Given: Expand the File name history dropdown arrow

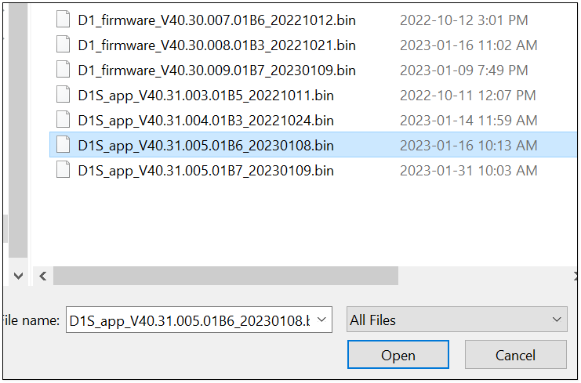Looking at the screenshot, I should [321, 320].
